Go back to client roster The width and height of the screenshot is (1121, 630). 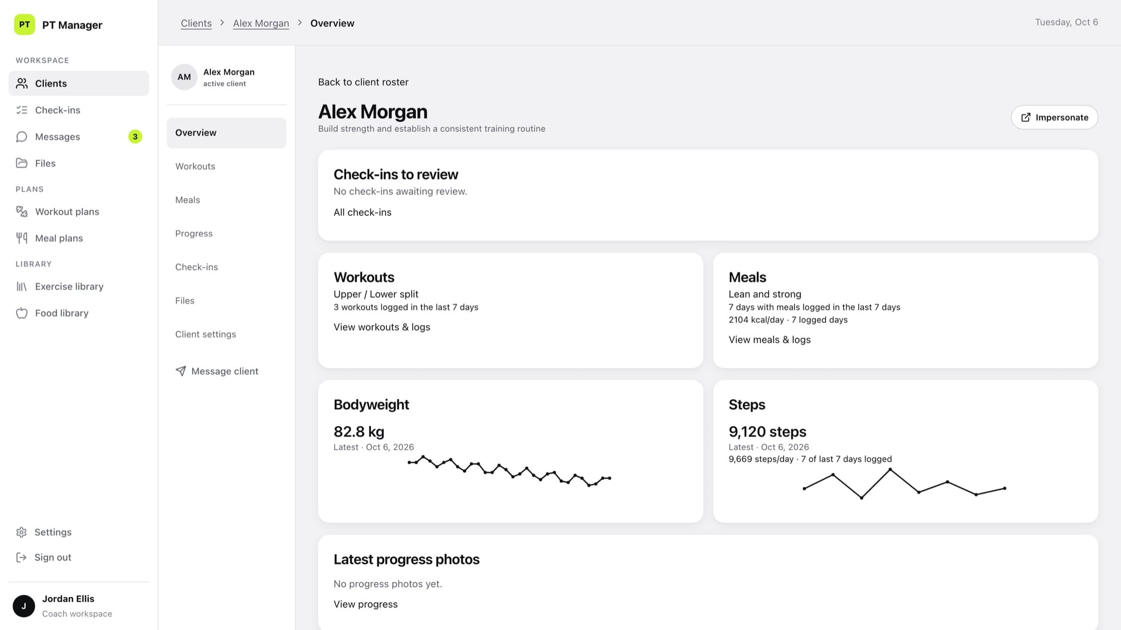(x=363, y=82)
